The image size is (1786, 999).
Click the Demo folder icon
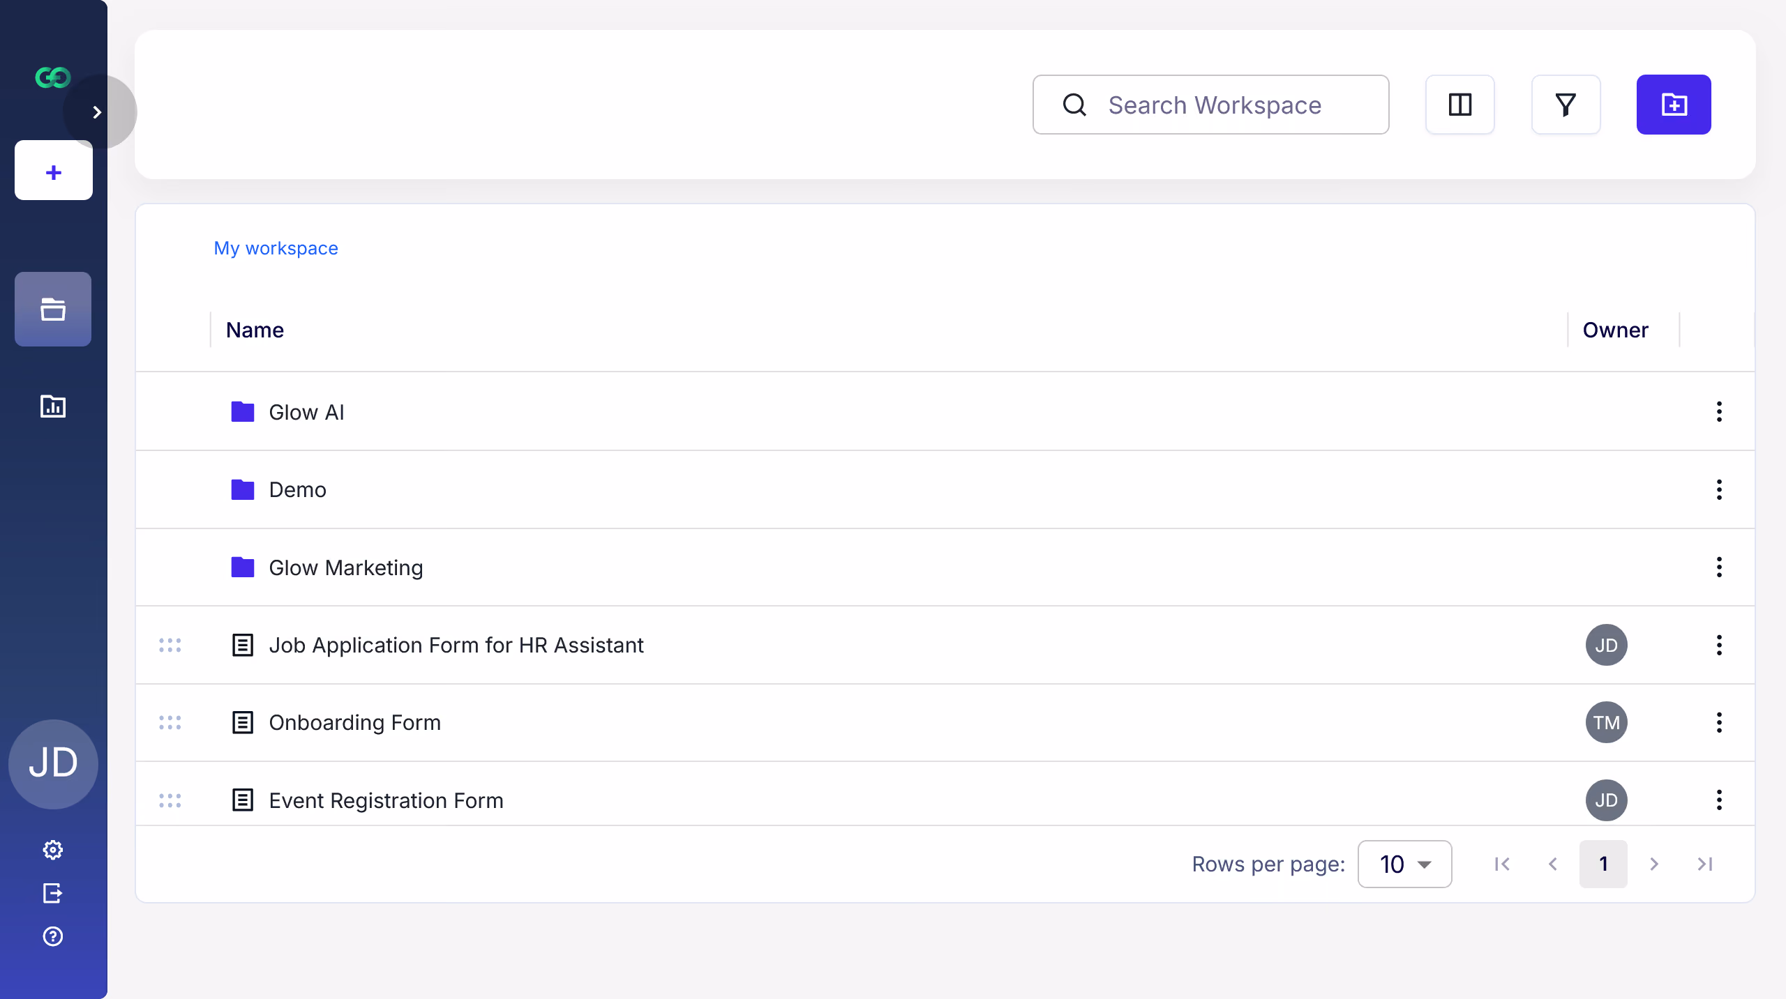[x=243, y=489]
